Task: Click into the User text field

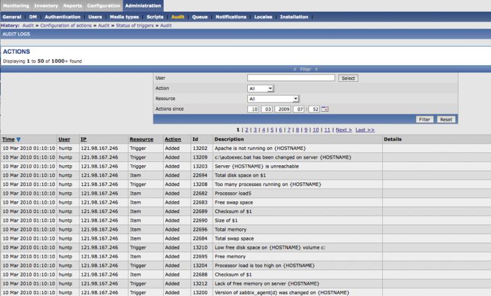Action: coord(291,78)
